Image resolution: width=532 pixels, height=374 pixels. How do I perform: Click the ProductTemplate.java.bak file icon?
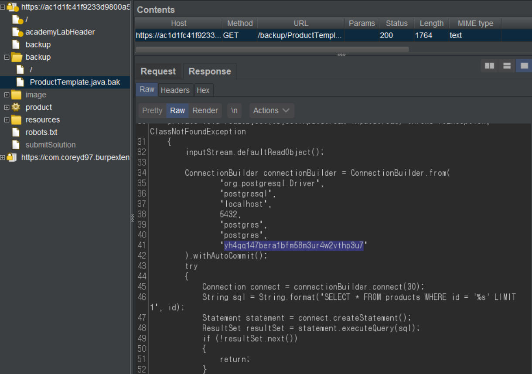point(20,82)
